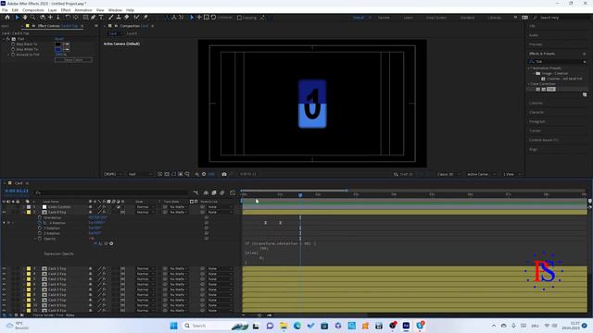Select the Type tool
Image resolution: width=593 pixels, height=333 pixels.
101,18
